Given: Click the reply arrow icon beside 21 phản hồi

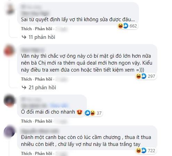Looking at the screenshot, I should tap(24, 88).
